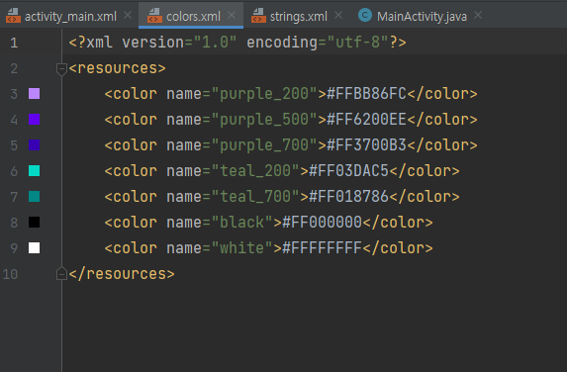Image resolution: width=567 pixels, height=372 pixels.
Task: Open color picker for purple_700 gutter swatch
Action: 34,145
